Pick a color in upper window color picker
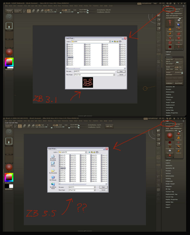The image size is (190, 235). coord(9,62)
